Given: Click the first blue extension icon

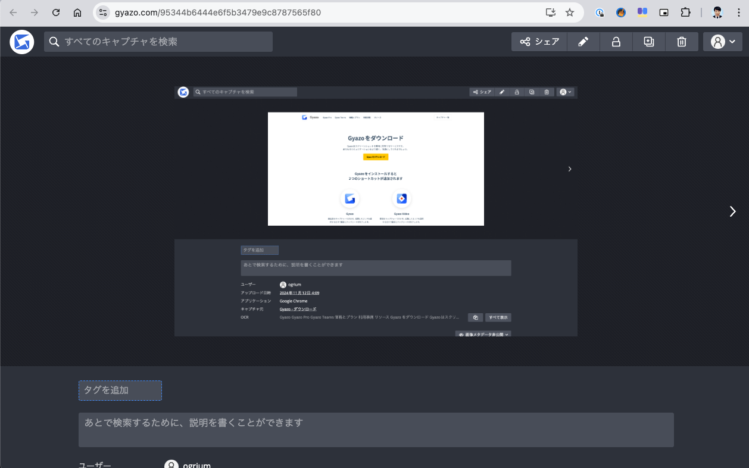Looking at the screenshot, I should pos(600,13).
